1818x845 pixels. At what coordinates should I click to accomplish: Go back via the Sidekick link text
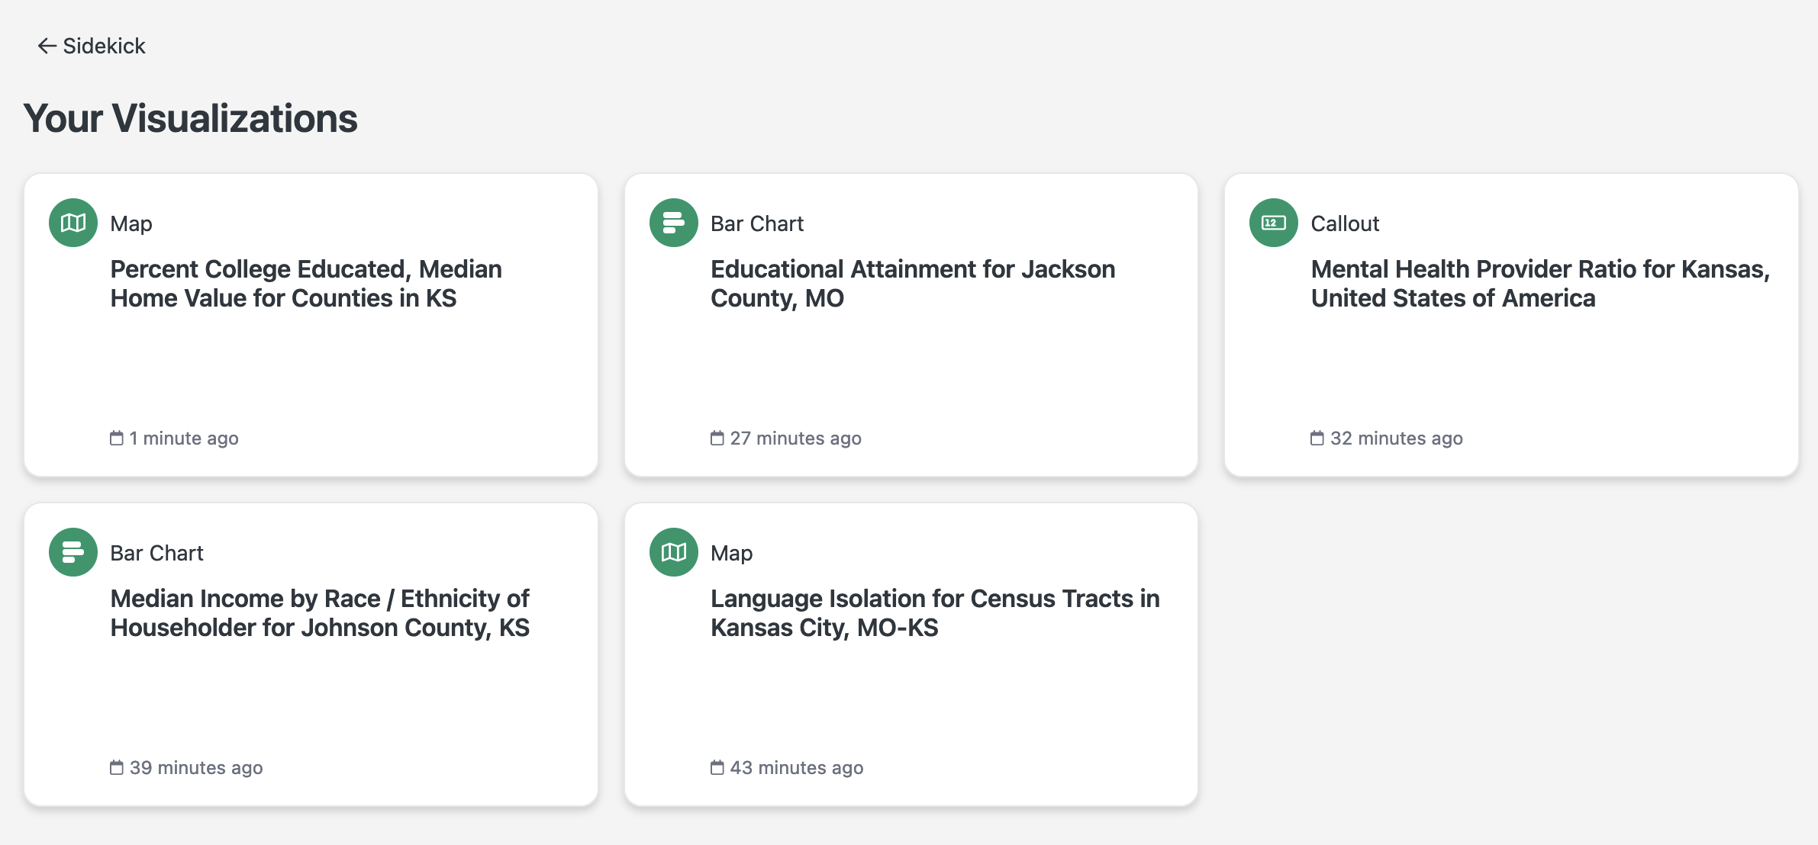point(104,47)
